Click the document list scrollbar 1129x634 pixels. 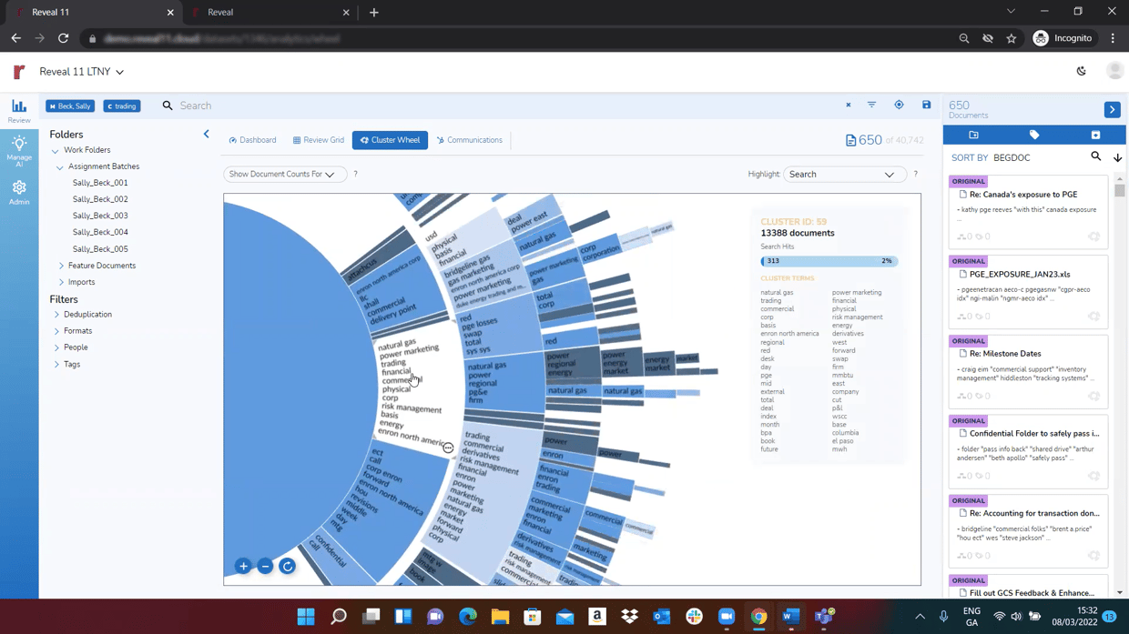click(1120, 191)
